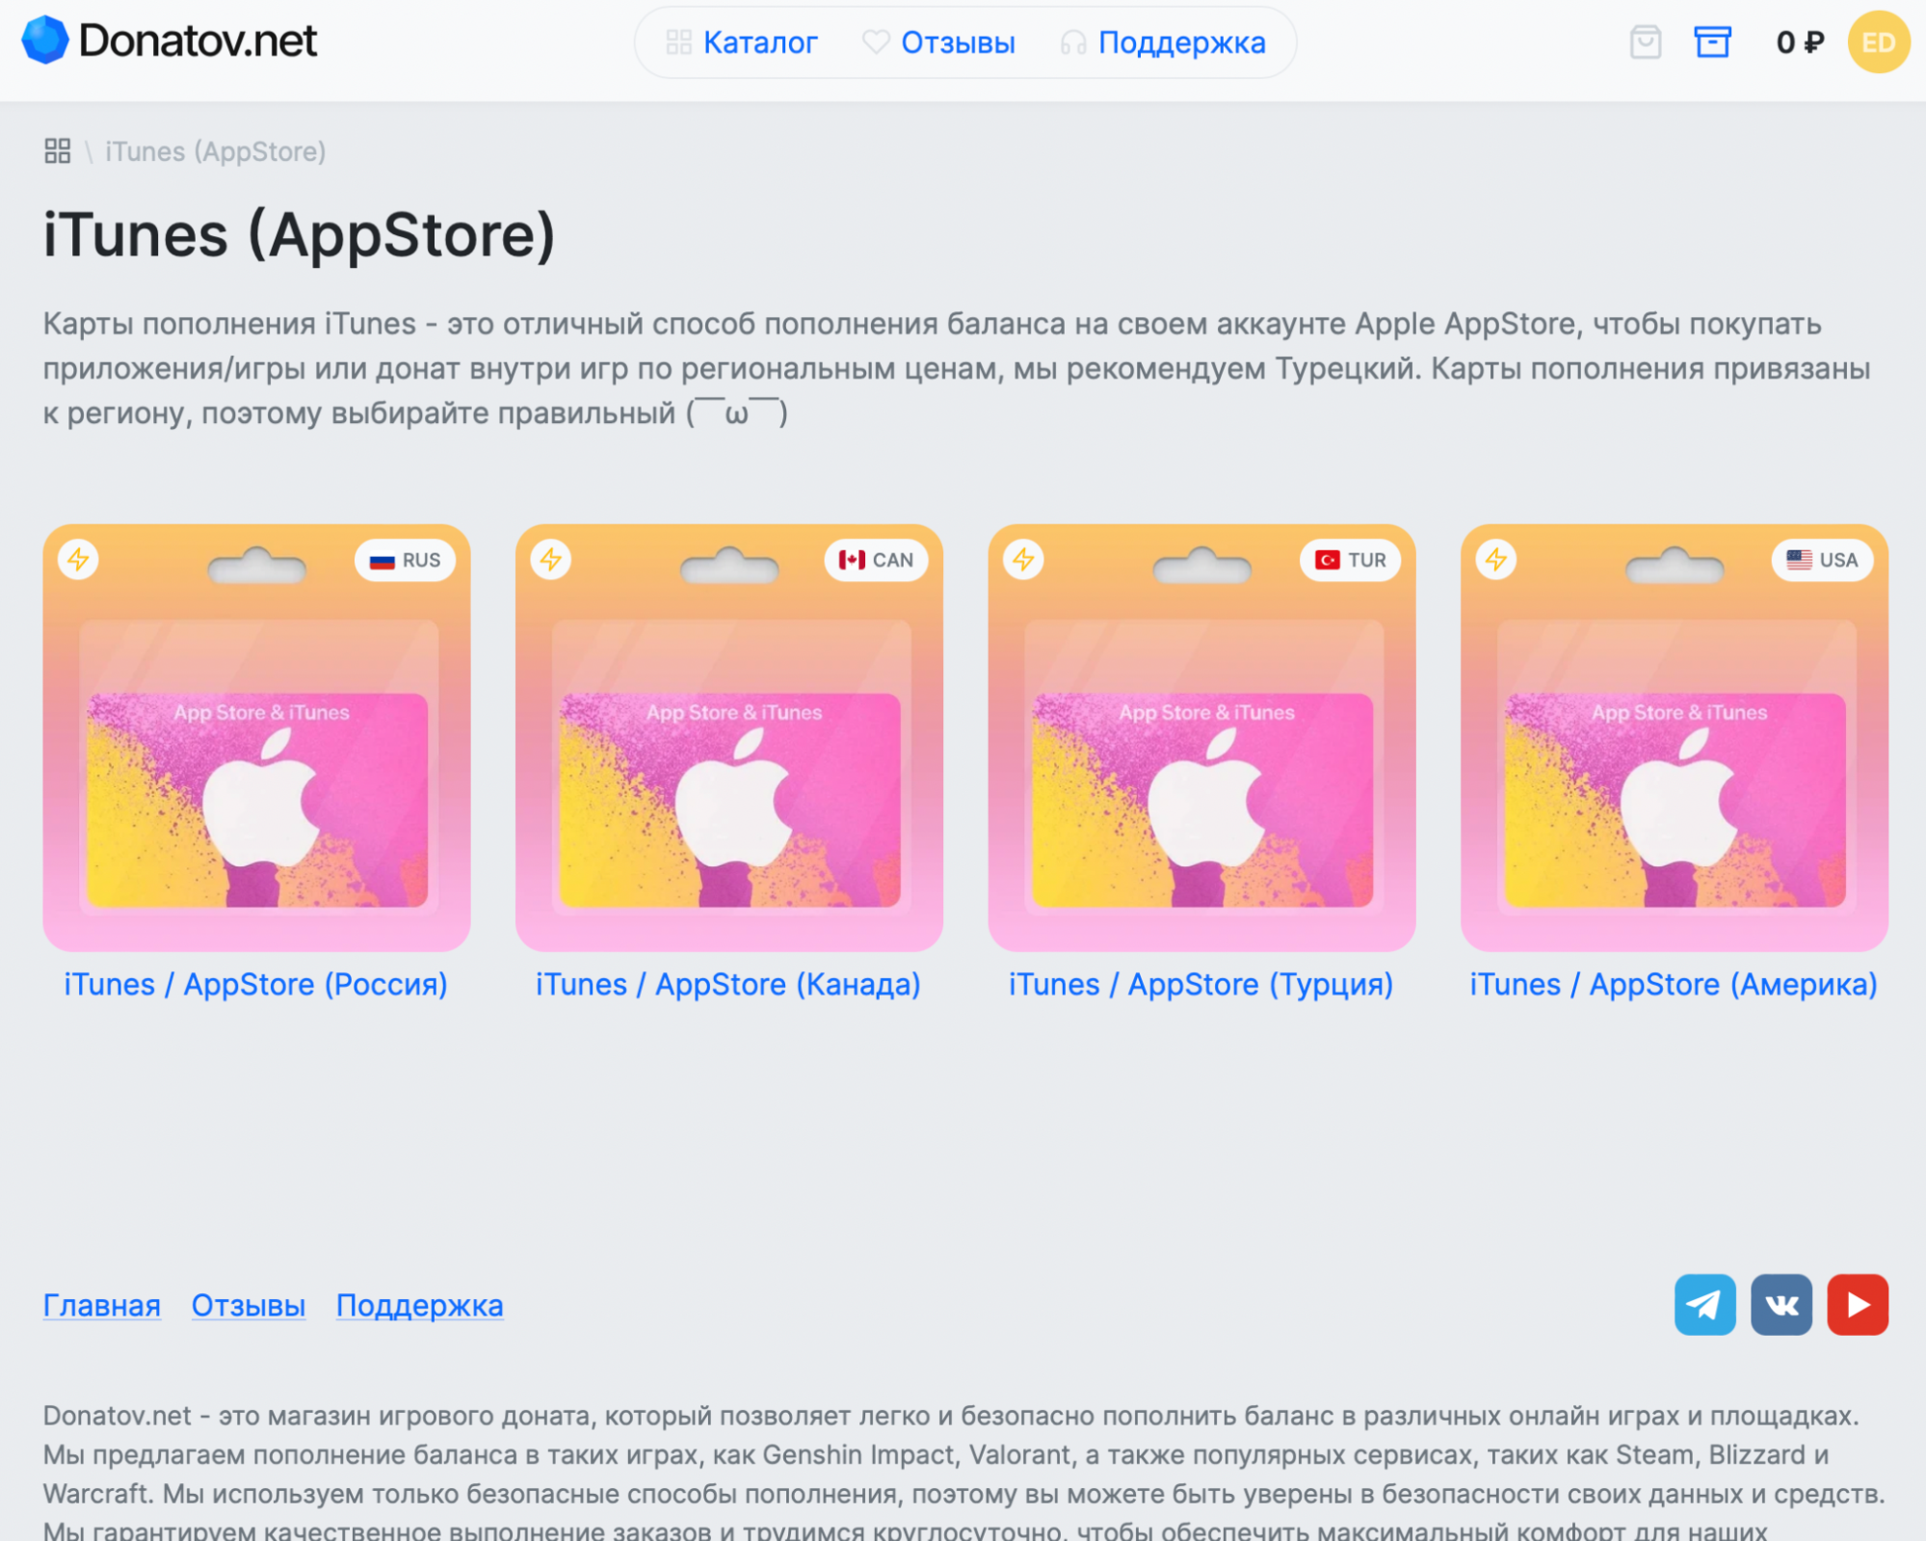
Task: Open iTunes / AppStore (Америка) link
Action: [1675, 985]
